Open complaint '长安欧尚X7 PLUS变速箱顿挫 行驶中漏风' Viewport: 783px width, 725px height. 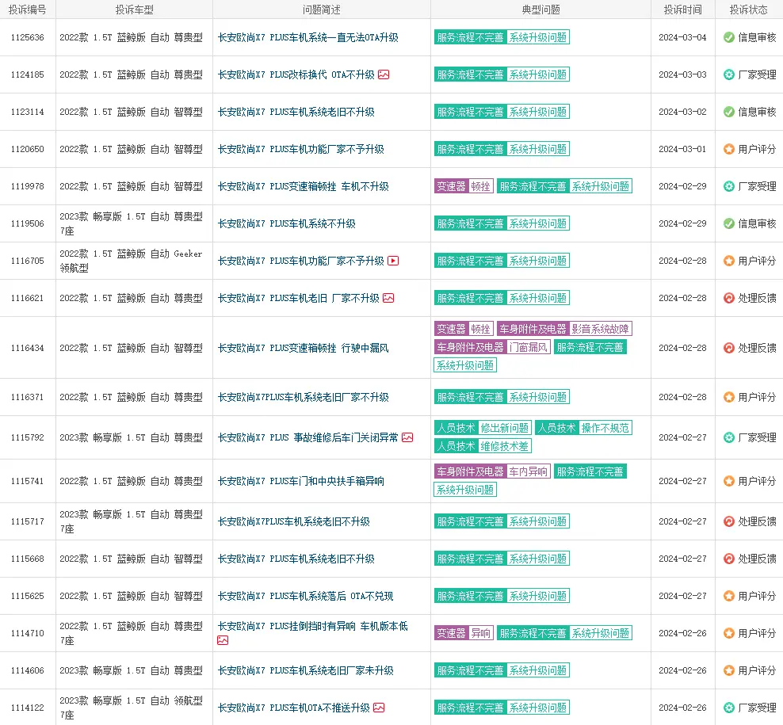click(303, 348)
